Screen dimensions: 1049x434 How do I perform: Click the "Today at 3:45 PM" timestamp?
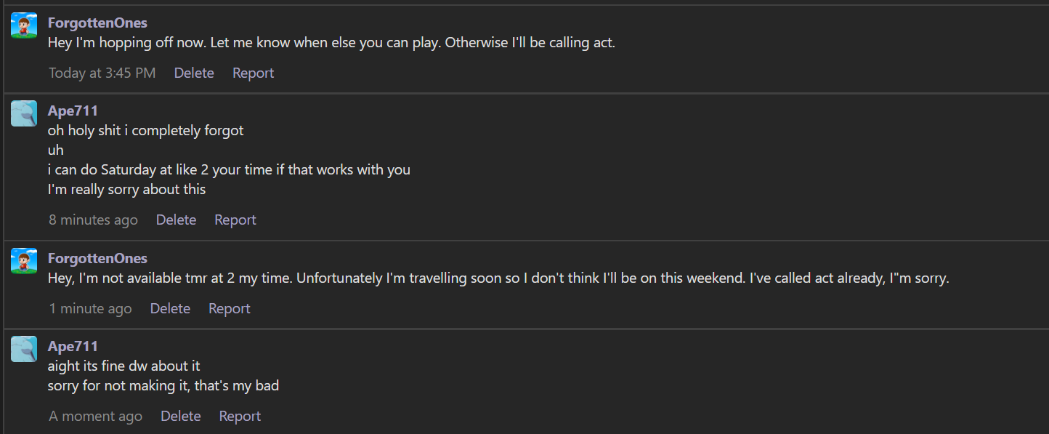coord(102,73)
